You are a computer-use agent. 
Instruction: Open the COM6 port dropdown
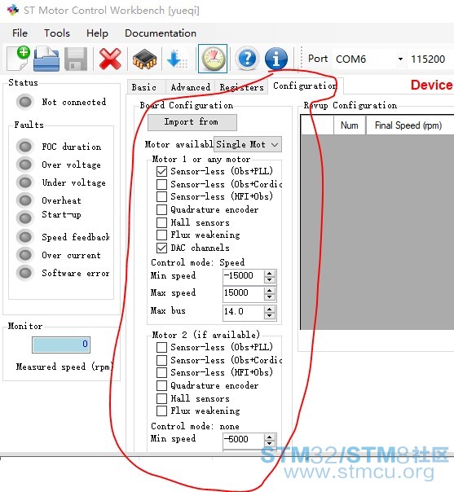(369, 59)
